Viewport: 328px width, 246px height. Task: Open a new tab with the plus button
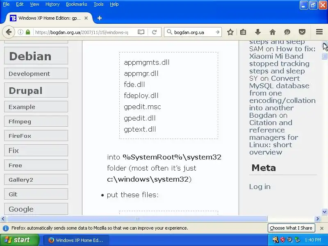point(100,18)
